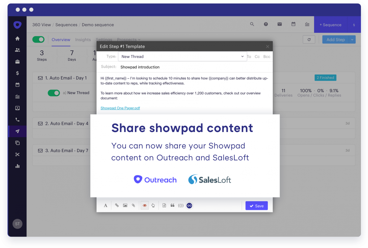
Task: Click the lightning bolt icon
Action: tap(354, 25)
